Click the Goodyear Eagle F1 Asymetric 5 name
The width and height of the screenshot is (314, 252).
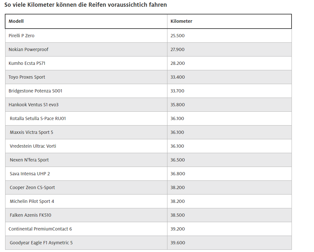[x=41, y=243]
